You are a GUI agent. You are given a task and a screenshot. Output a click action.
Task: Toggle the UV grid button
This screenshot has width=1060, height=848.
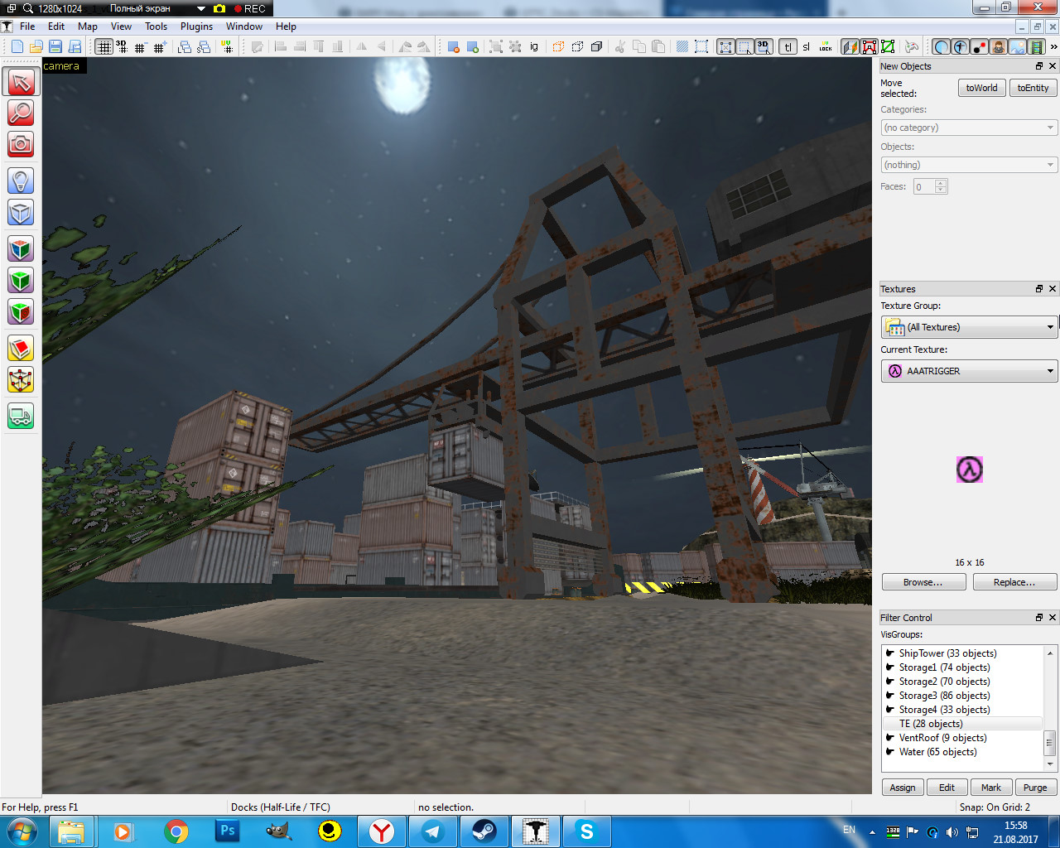(x=228, y=46)
